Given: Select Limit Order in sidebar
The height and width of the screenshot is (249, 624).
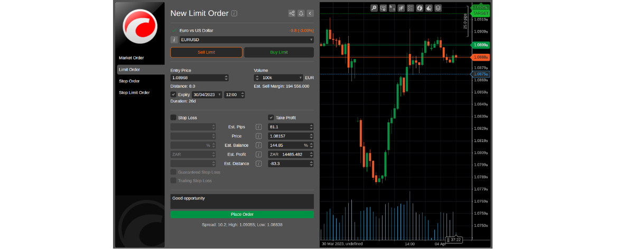Looking at the screenshot, I should (x=141, y=70).
